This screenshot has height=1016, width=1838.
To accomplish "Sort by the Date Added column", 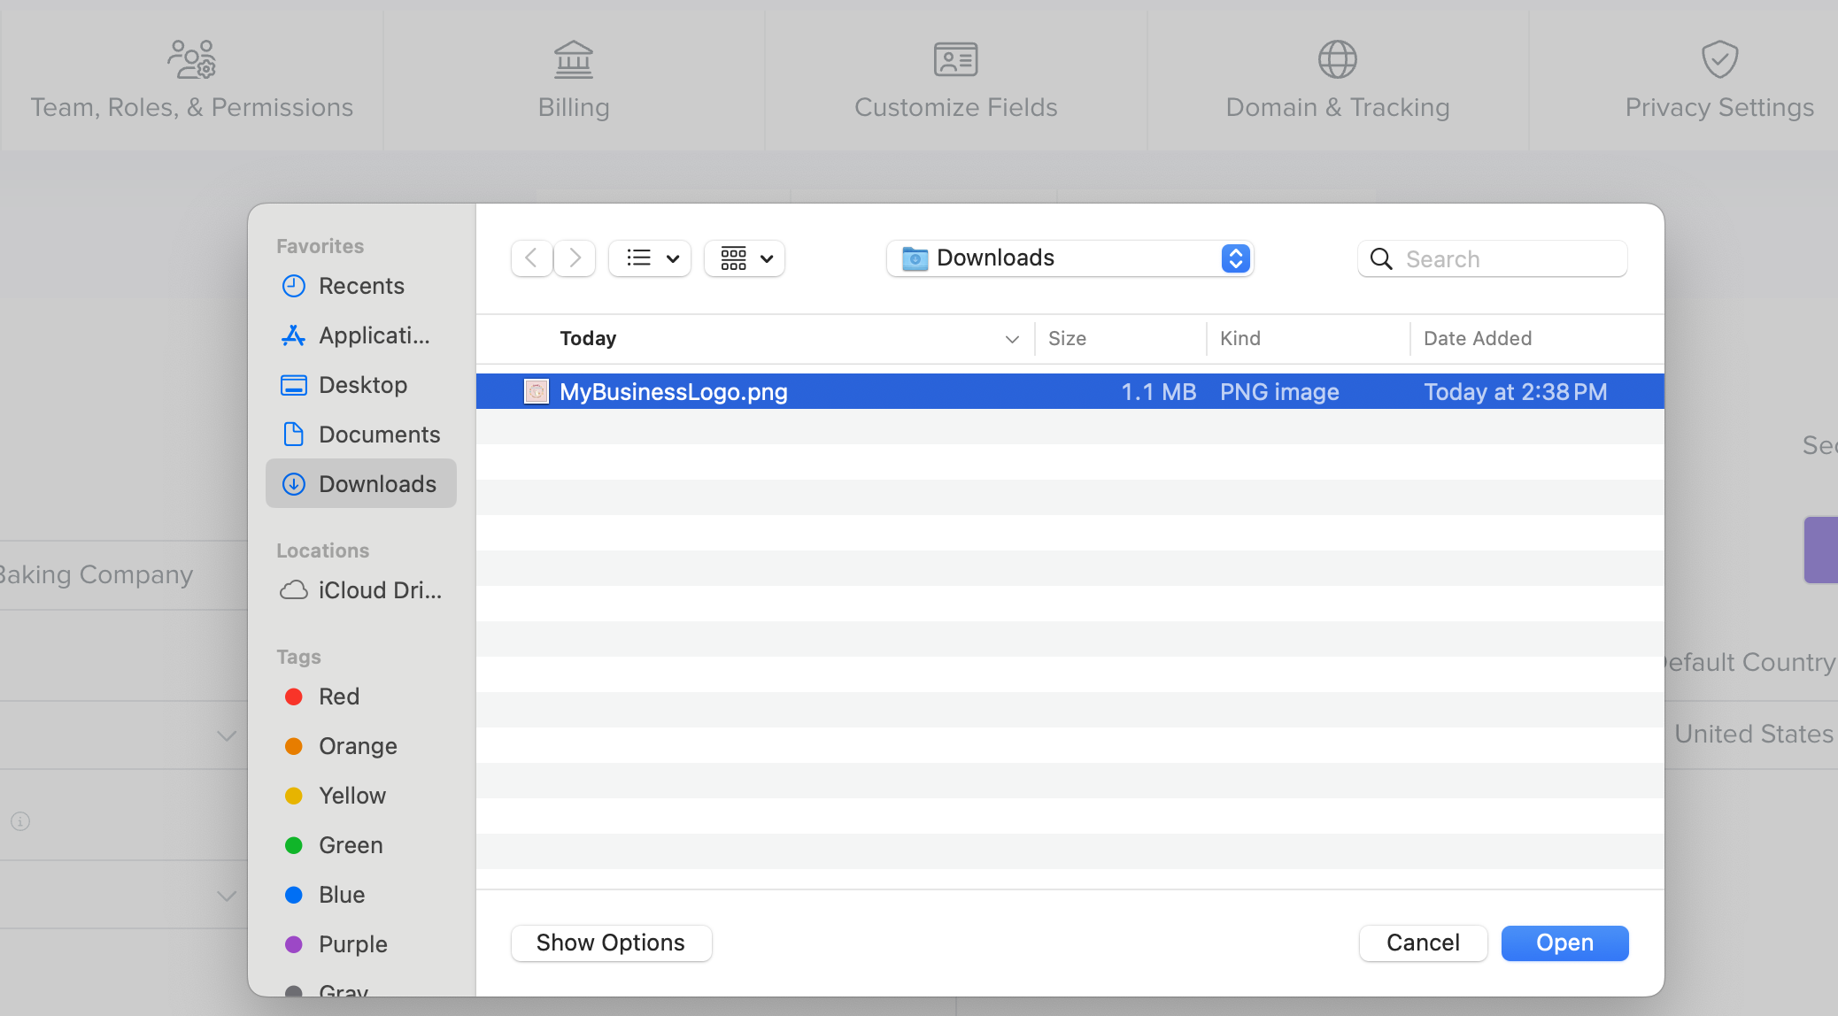I will [x=1477, y=338].
